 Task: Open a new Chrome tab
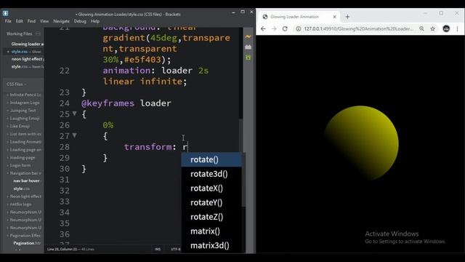[x=347, y=17]
